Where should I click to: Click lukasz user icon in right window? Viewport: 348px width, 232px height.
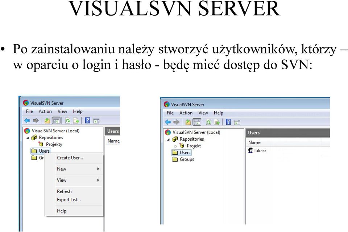coord(250,150)
